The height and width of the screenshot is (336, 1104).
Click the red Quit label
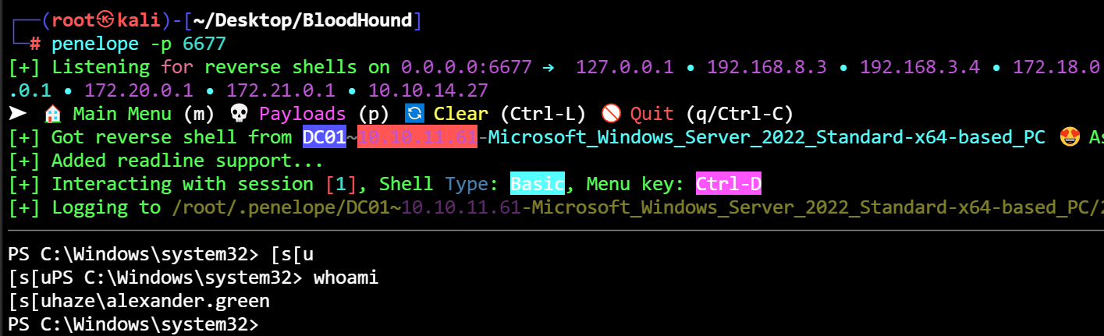click(654, 114)
